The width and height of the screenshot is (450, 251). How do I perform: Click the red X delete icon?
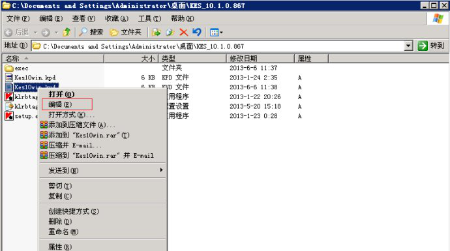point(184,32)
